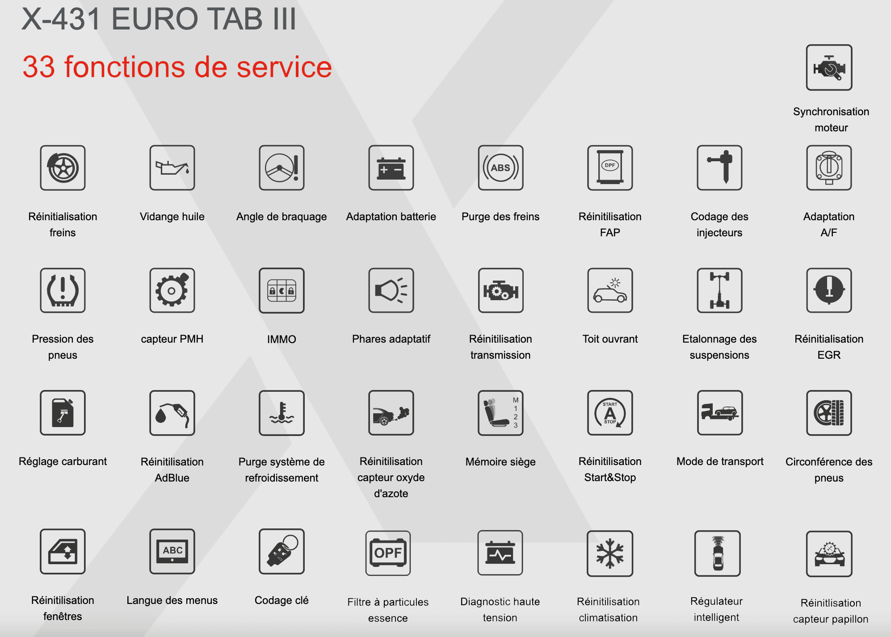Select the Réinitialisation freins brake icon
891x637 pixels.
coord(63,168)
